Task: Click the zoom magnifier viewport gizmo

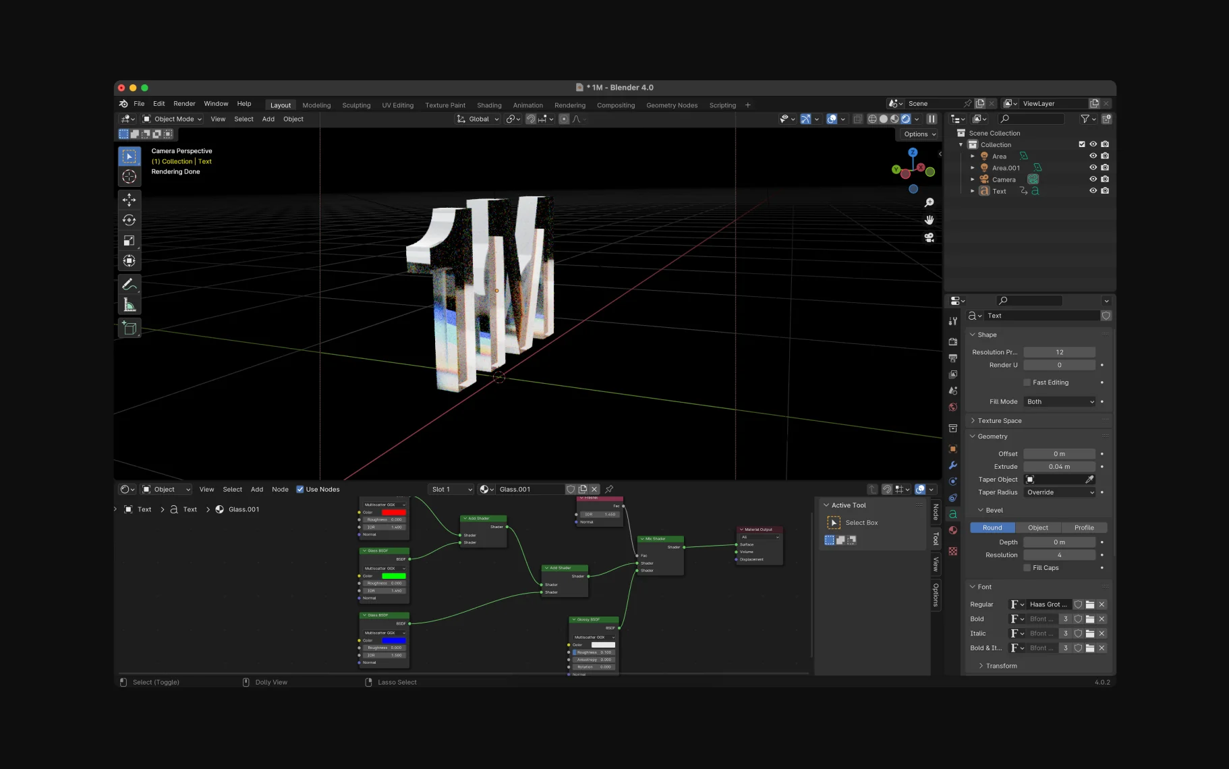Action: click(929, 202)
